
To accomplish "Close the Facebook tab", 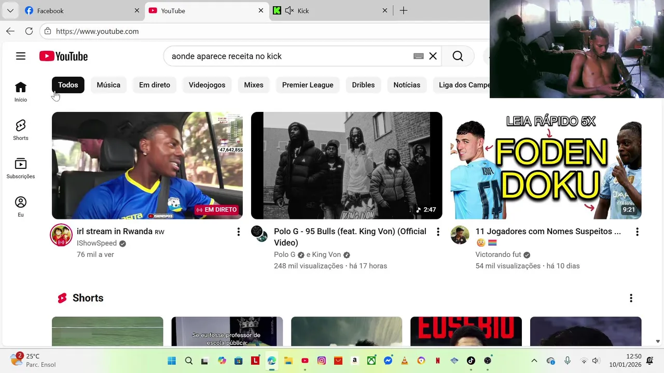I will pos(137,10).
